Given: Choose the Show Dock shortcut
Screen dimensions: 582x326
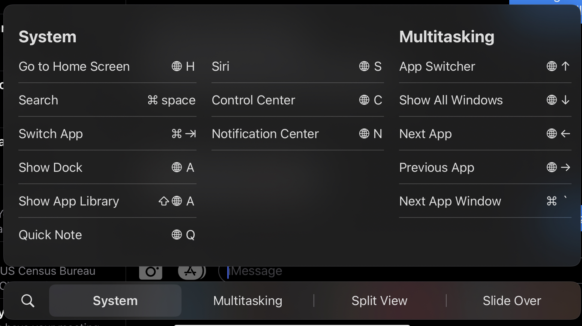Looking at the screenshot, I should 107,168.
